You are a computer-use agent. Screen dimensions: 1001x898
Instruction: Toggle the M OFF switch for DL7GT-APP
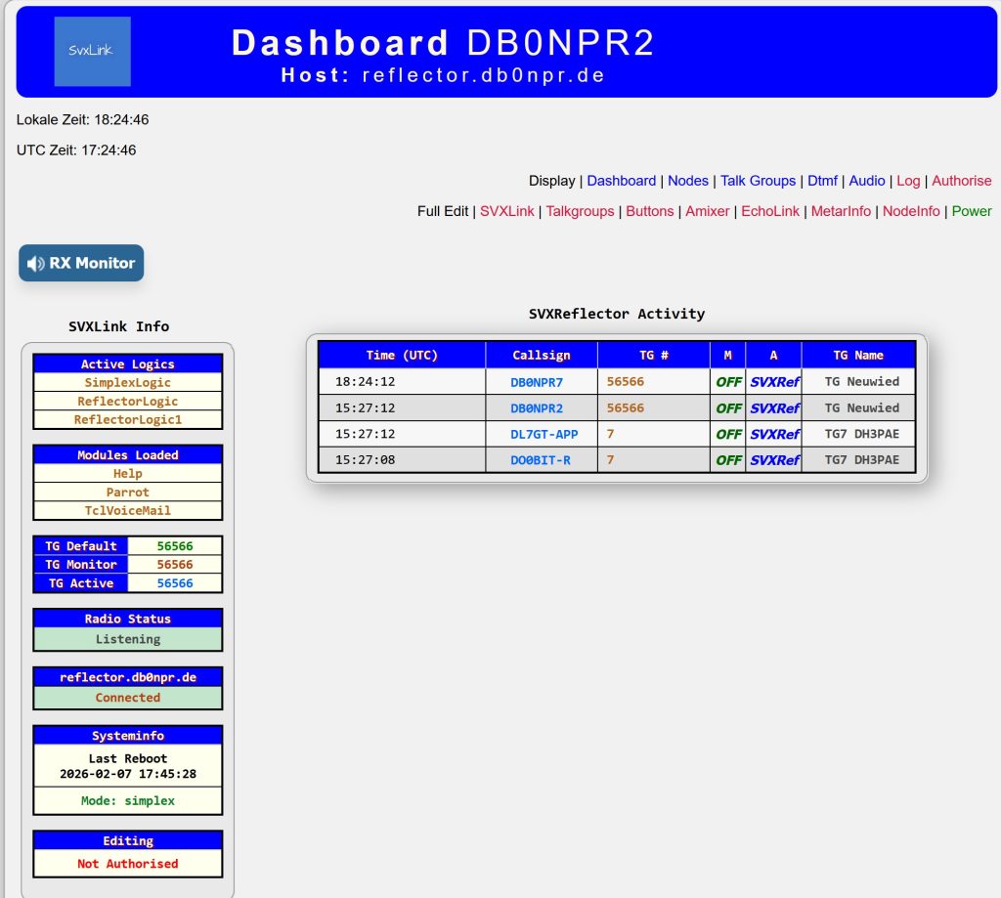pyautogui.click(x=727, y=433)
